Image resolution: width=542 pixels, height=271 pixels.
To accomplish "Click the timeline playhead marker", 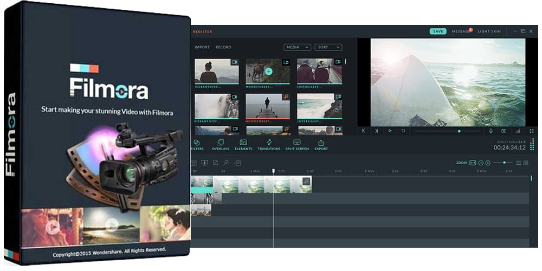I will point(273,171).
